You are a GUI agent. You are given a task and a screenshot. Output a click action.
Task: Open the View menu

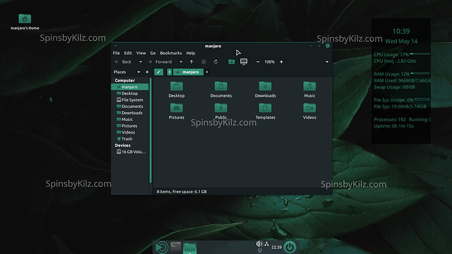[141, 53]
